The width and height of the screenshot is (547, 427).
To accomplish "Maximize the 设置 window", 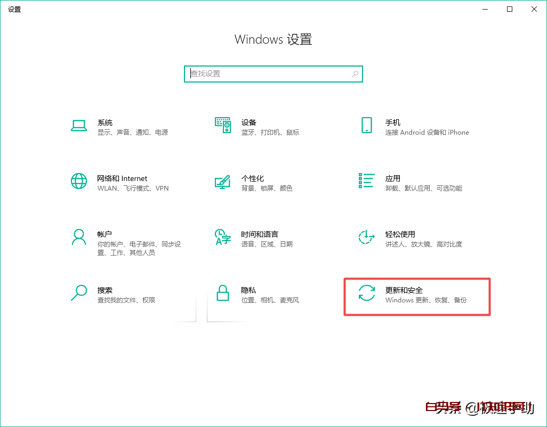I will click(510, 9).
